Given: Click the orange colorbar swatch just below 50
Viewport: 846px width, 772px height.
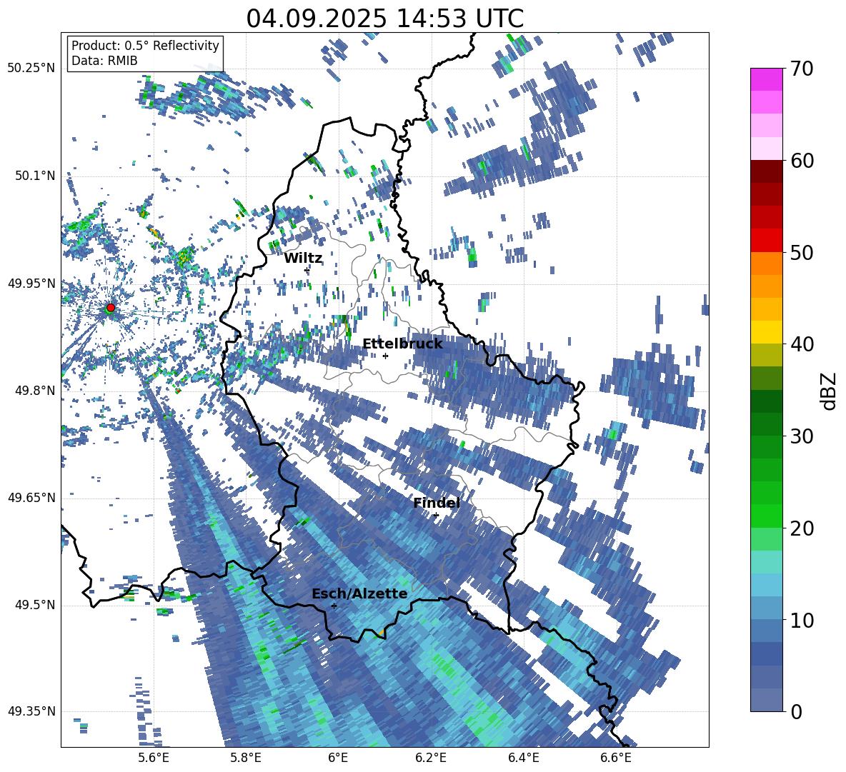Looking at the screenshot, I should [766, 264].
